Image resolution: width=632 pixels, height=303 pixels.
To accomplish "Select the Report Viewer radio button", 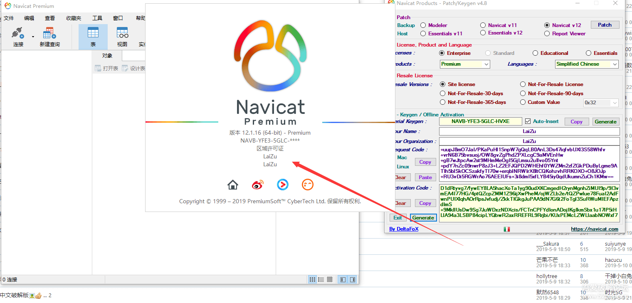I will tap(547, 34).
